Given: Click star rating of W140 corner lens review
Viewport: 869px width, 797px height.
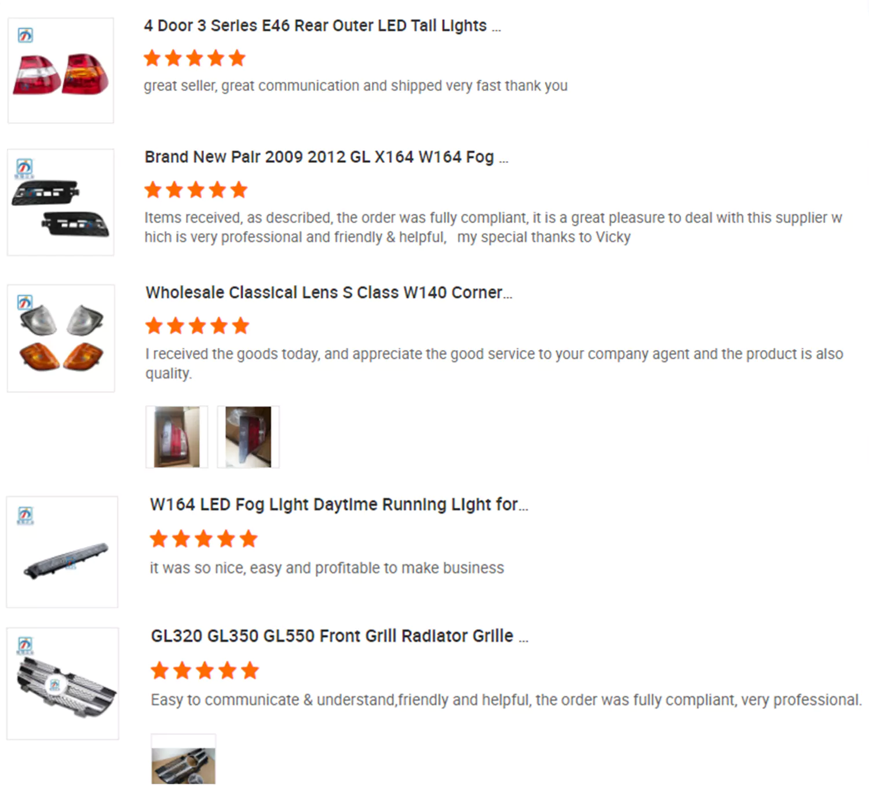Looking at the screenshot, I should click(197, 326).
